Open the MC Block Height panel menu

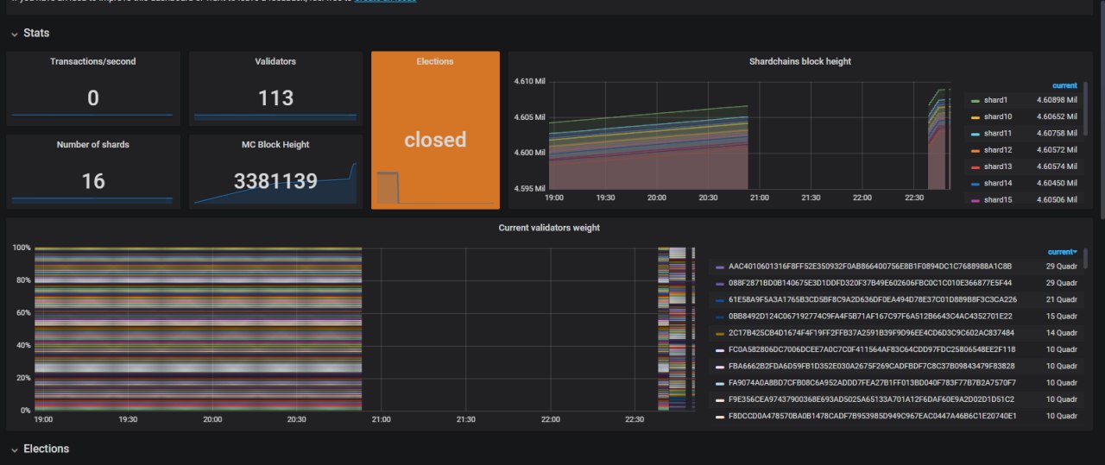click(275, 144)
